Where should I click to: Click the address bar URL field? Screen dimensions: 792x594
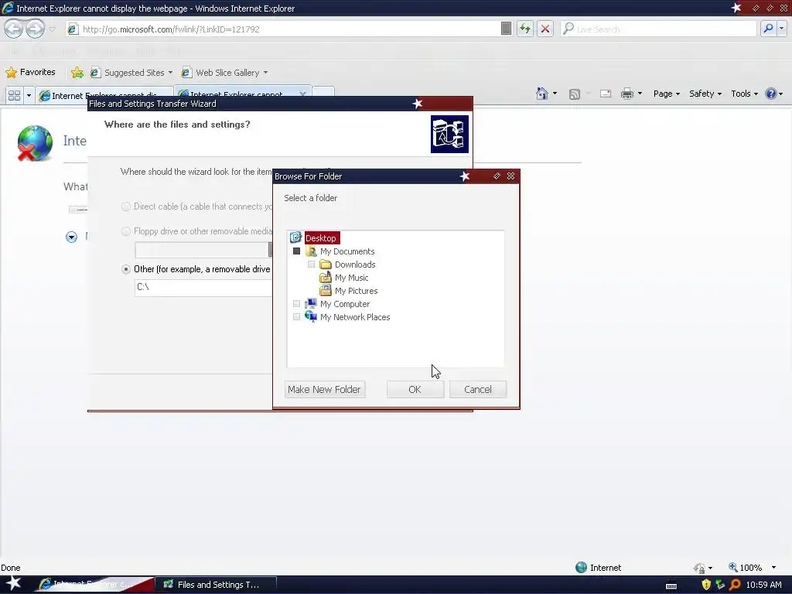click(x=290, y=29)
